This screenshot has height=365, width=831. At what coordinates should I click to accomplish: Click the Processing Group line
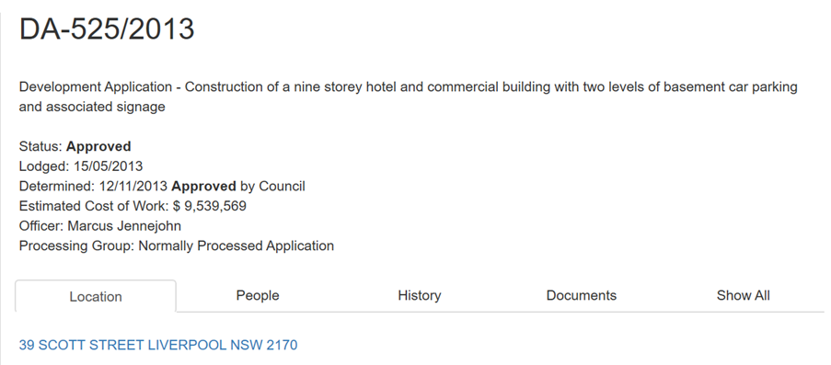coord(177,246)
